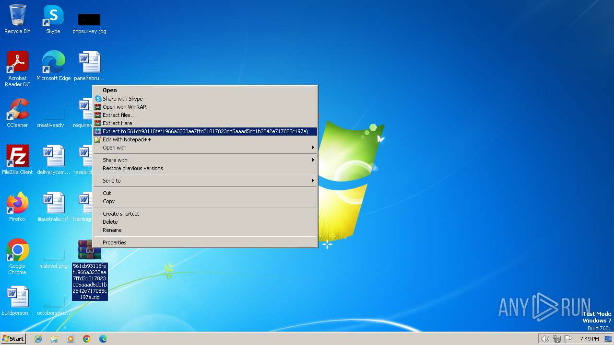The image size is (614, 345).
Task: Choose Cut in the context menu
Action: (205, 193)
